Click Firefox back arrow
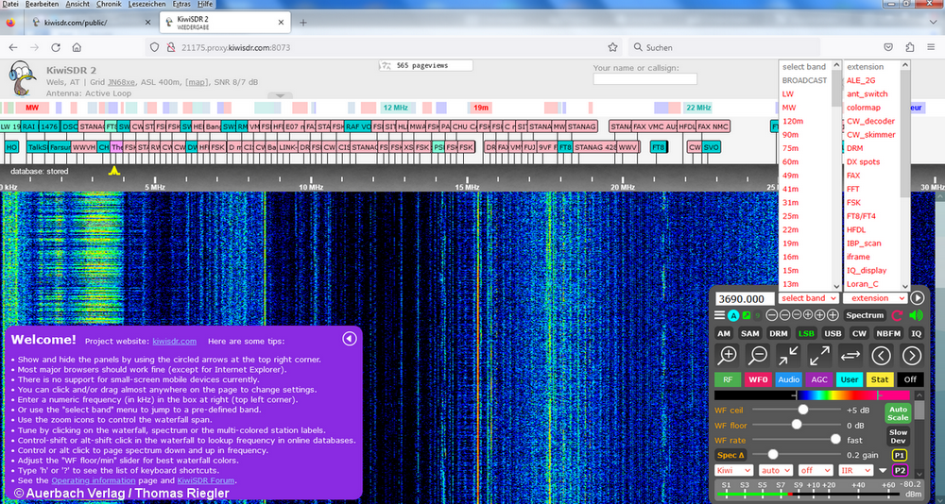 pyautogui.click(x=13, y=47)
